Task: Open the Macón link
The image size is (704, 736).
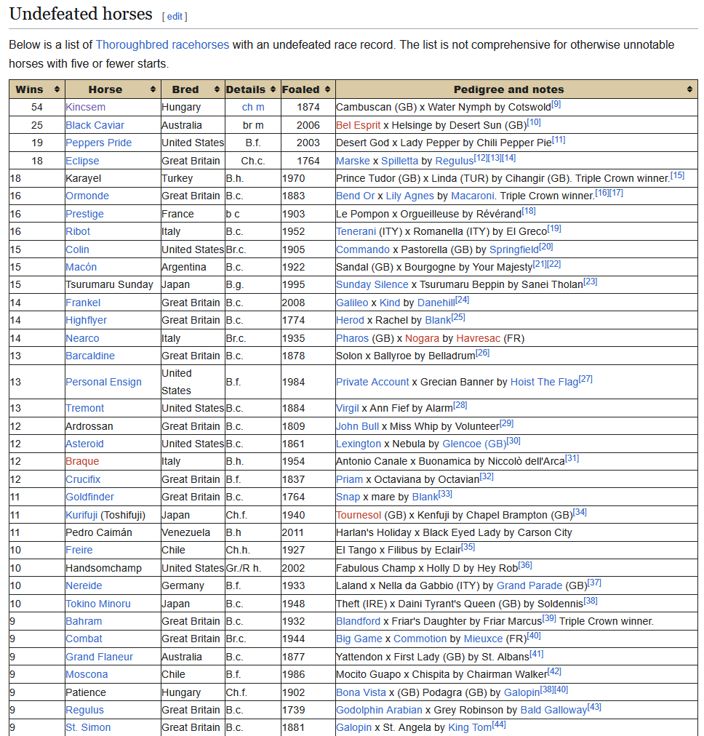Action: click(81, 267)
